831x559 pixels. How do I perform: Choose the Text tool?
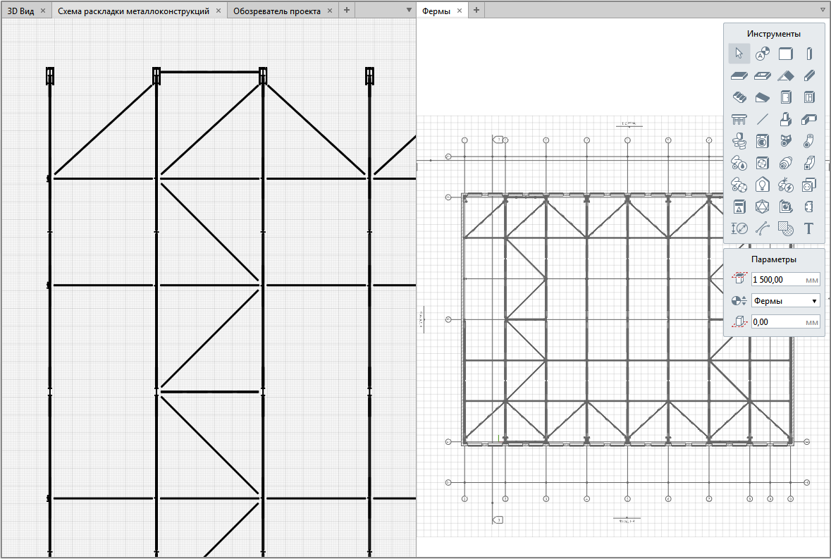point(808,228)
